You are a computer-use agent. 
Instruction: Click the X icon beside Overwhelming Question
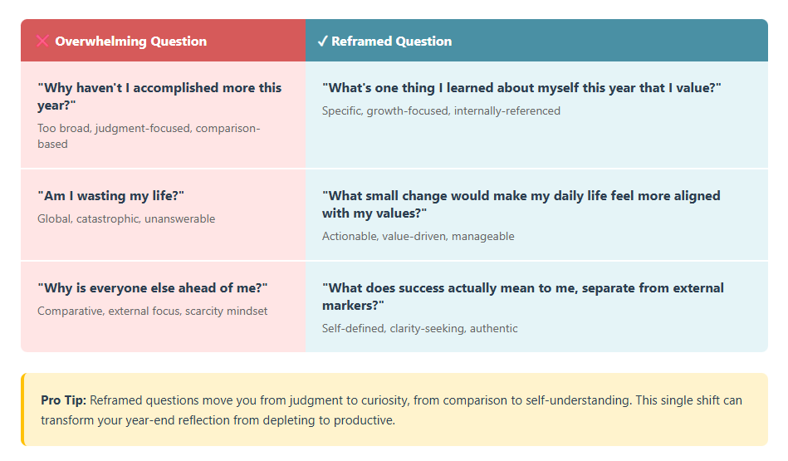tap(42, 41)
